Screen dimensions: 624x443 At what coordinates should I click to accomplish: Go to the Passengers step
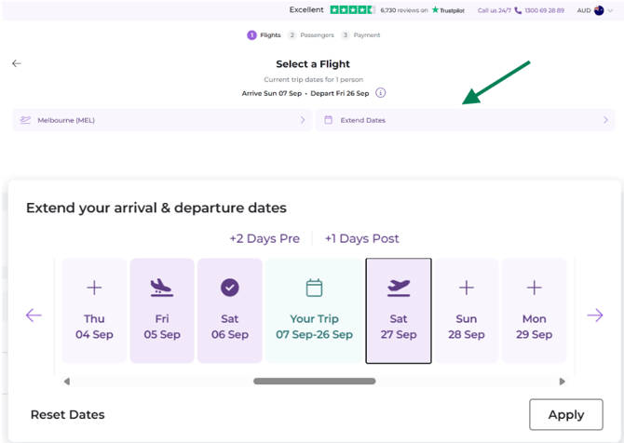tap(311, 35)
